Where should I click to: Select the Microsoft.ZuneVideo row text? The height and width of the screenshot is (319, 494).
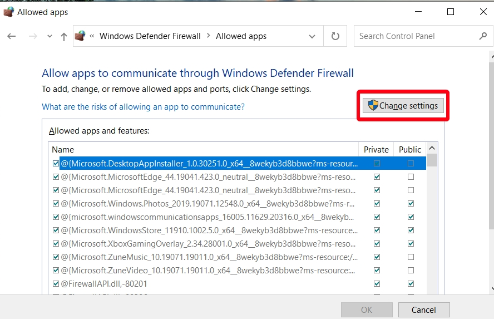pos(208,271)
